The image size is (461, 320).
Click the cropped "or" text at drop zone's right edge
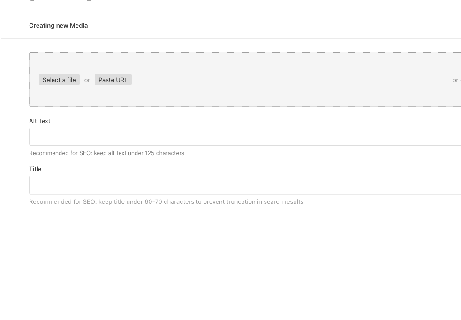(x=456, y=80)
